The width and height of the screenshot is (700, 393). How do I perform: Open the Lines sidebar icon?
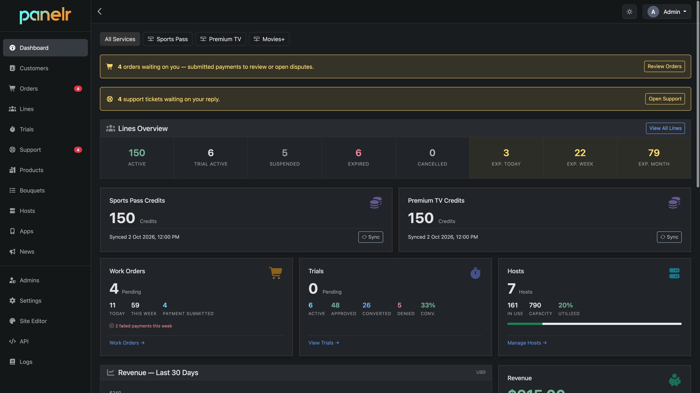(x=12, y=109)
